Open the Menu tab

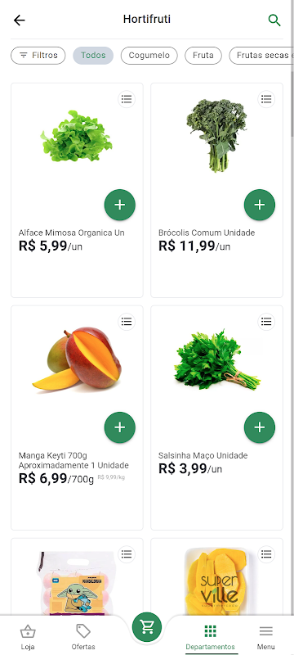point(265,637)
